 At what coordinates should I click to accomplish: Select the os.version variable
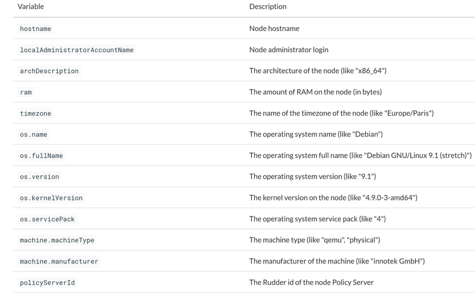[39, 177]
